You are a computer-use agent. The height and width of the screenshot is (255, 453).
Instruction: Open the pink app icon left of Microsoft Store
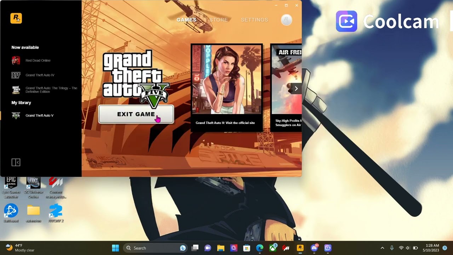click(234, 248)
